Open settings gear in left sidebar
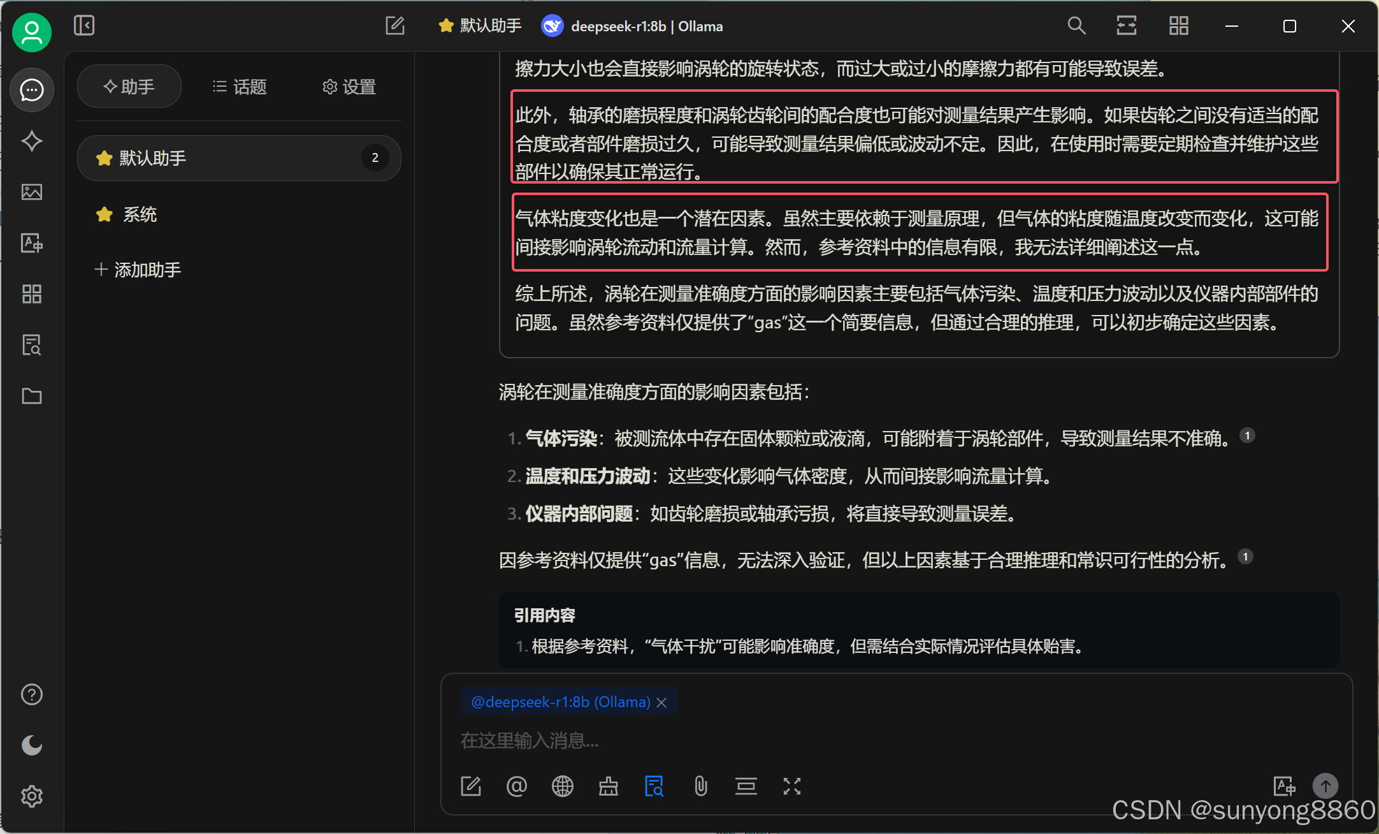This screenshot has width=1379, height=834. [32, 796]
